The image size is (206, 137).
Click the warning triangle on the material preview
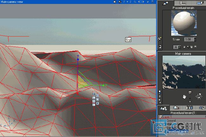click(x=193, y=14)
